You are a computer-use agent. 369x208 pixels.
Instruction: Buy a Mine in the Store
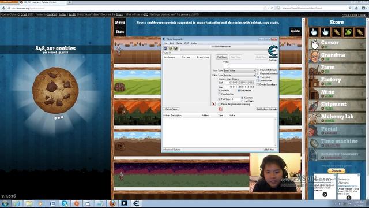coord(337,93)
